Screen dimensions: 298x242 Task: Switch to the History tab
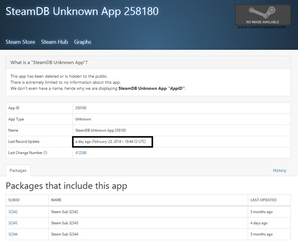pos(280,171)
